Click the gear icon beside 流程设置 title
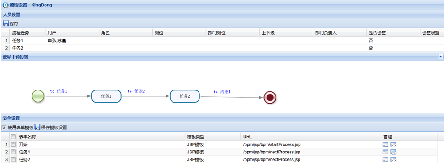The image size is (444, 167). point(5,5)
